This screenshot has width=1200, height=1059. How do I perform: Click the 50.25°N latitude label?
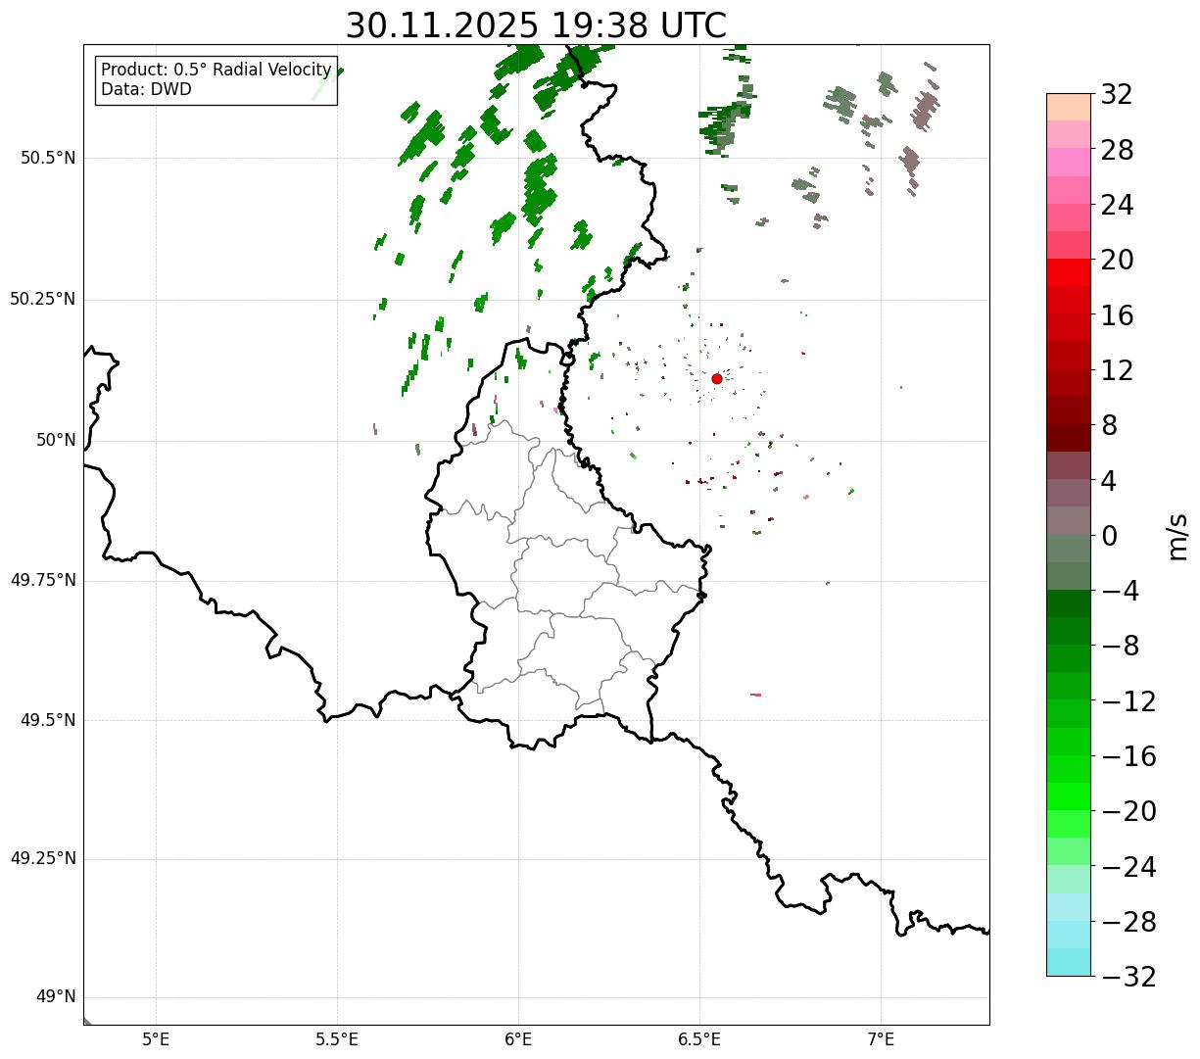43,300
